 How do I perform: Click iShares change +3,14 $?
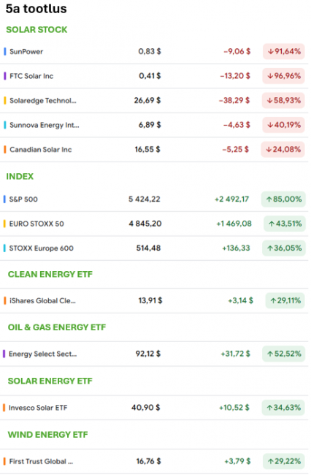pyautogui.click(x=240, y=301)
